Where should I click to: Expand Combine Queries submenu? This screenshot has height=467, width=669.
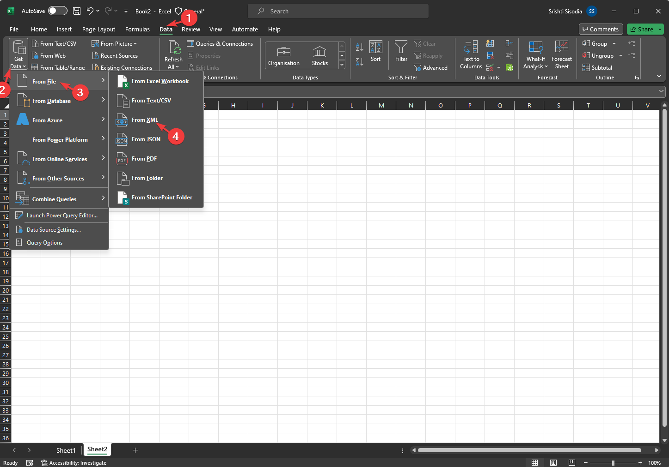(x=59, y=199)
